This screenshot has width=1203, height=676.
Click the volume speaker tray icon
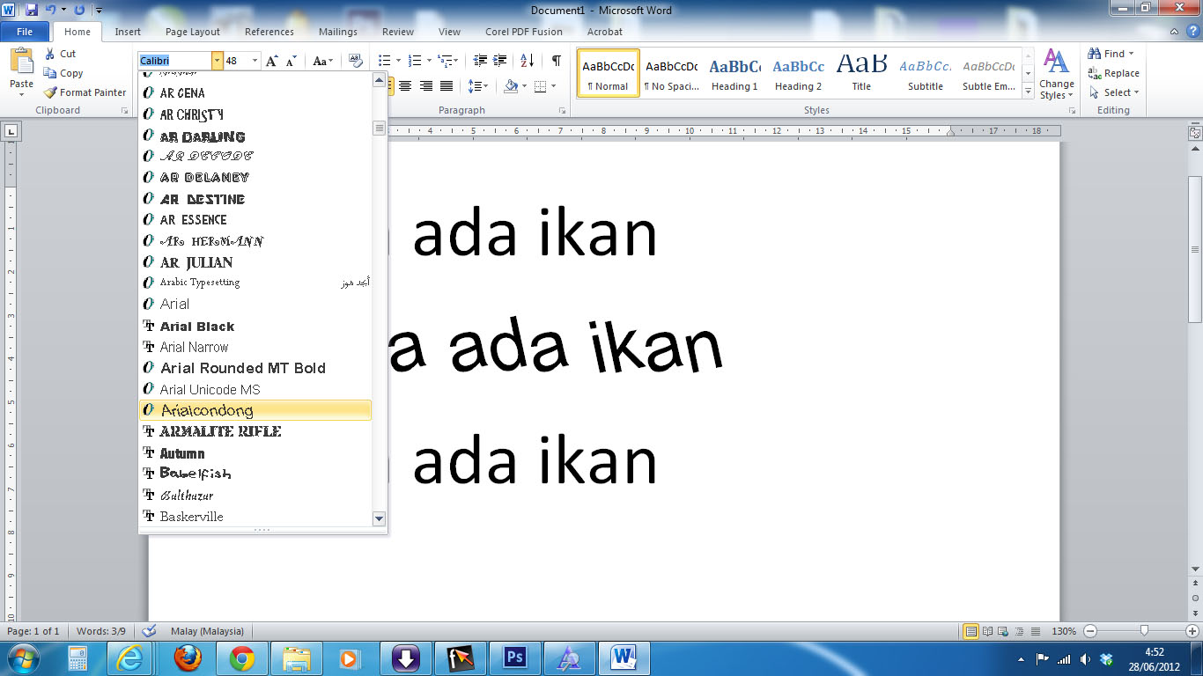coord(1085,658)
